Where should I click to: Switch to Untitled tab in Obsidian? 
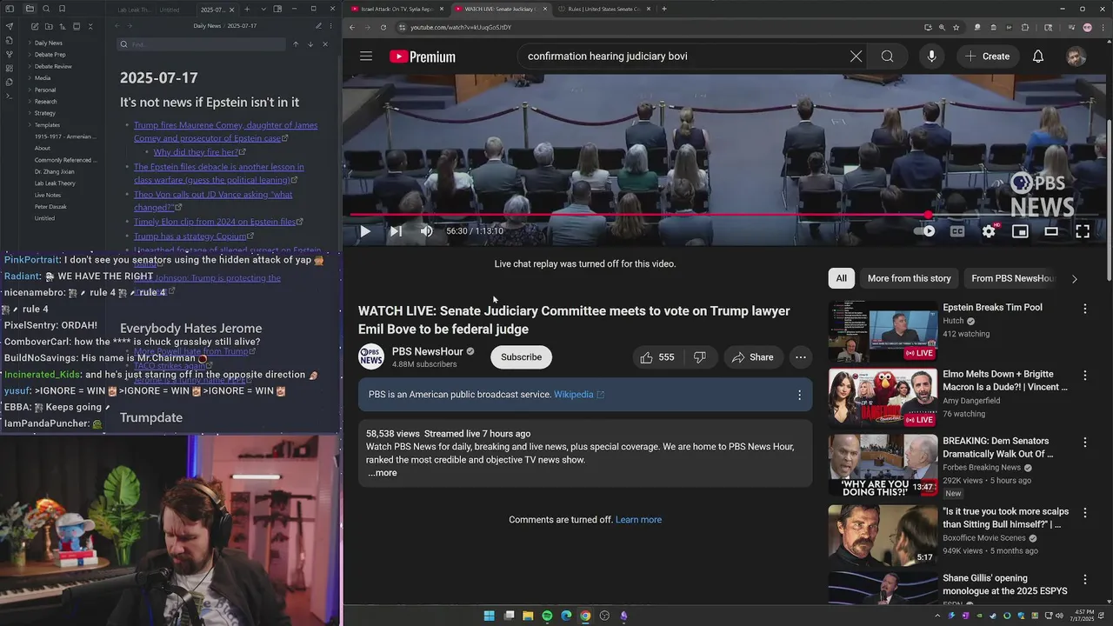click(170, 10)
